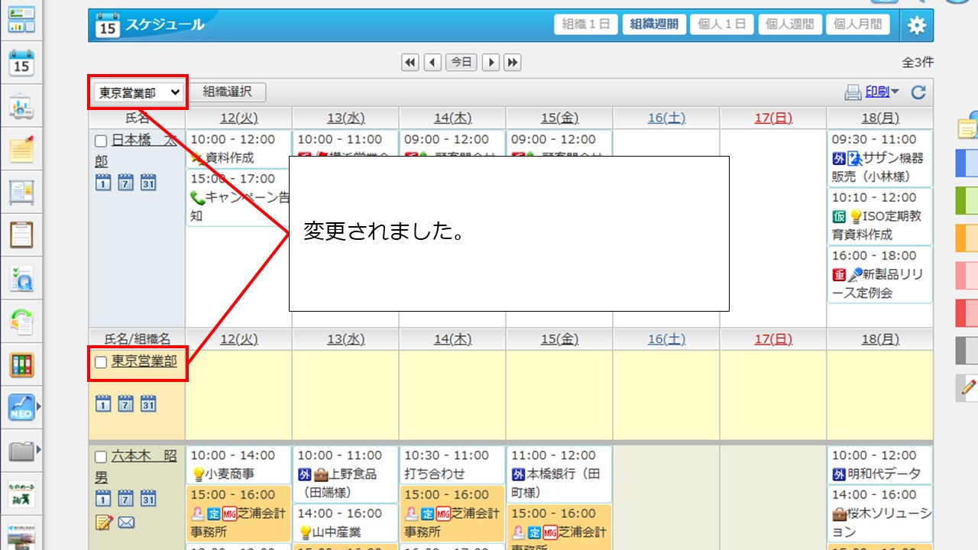This screenshot has width=978, height=550.
Task: Open 7-day view icon for 日本橋 太郎
Action: pos(125,183)
